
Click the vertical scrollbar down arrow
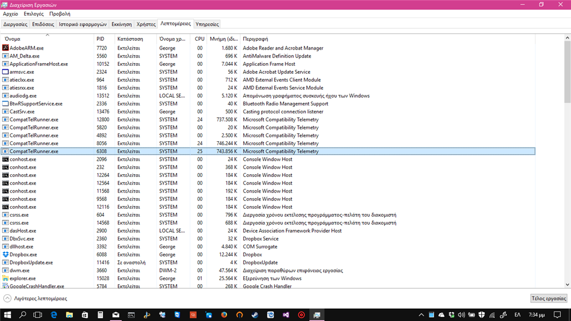pos(567,285)
